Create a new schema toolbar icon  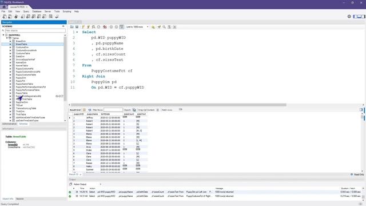click(x=23, y=17)
